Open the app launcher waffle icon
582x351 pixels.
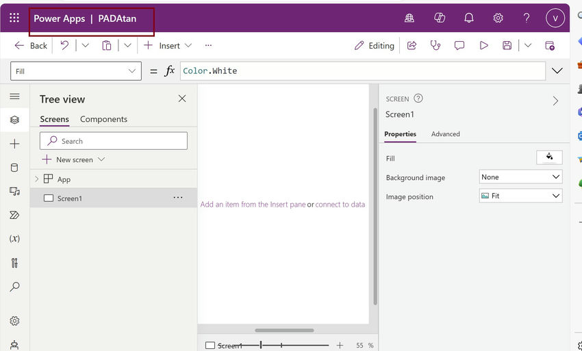tap(14, 18)
